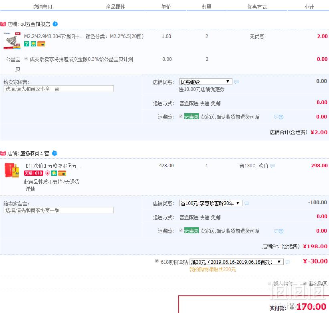Screen dimensions: 329x313
Task: Open the 【狂欢价】五粮液股份 product link
Action: click(52, 166)
